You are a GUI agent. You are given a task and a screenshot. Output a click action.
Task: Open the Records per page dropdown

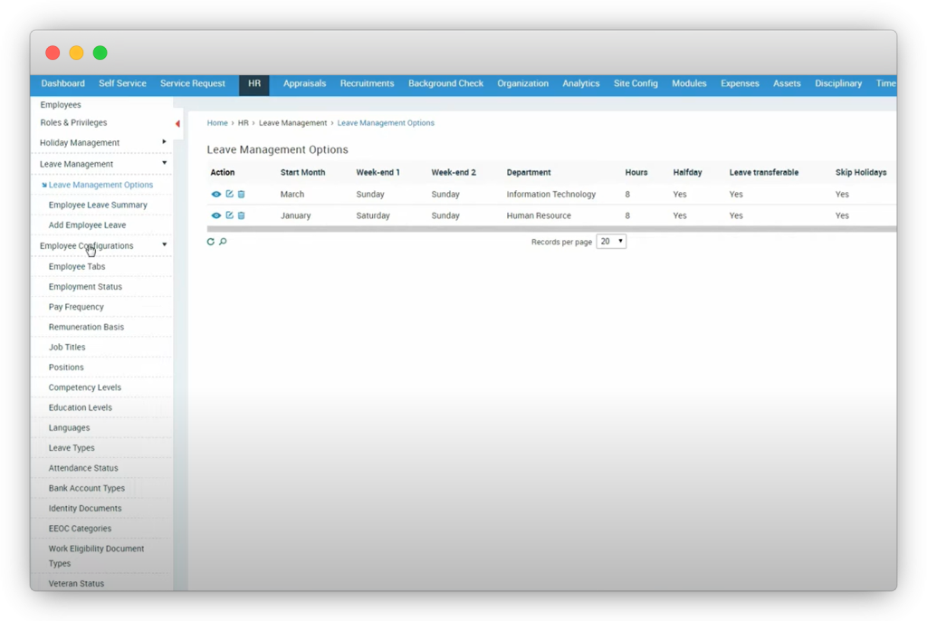pyautogui.click(x=611, y=242)
